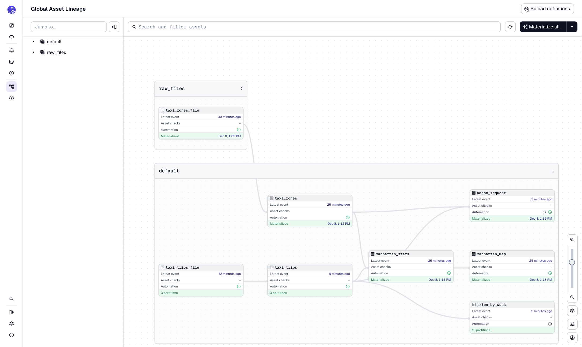Click the refresh icon beside the search bar

[510, 27]
